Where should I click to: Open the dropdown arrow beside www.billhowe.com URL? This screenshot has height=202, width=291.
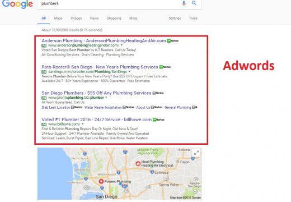[83, 124]
